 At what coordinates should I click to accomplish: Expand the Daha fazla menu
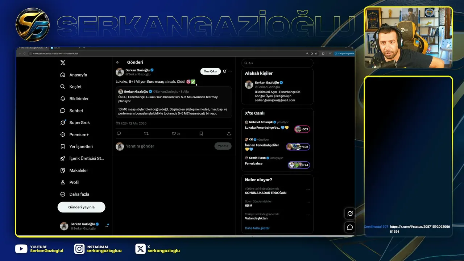tap(75, 194)
